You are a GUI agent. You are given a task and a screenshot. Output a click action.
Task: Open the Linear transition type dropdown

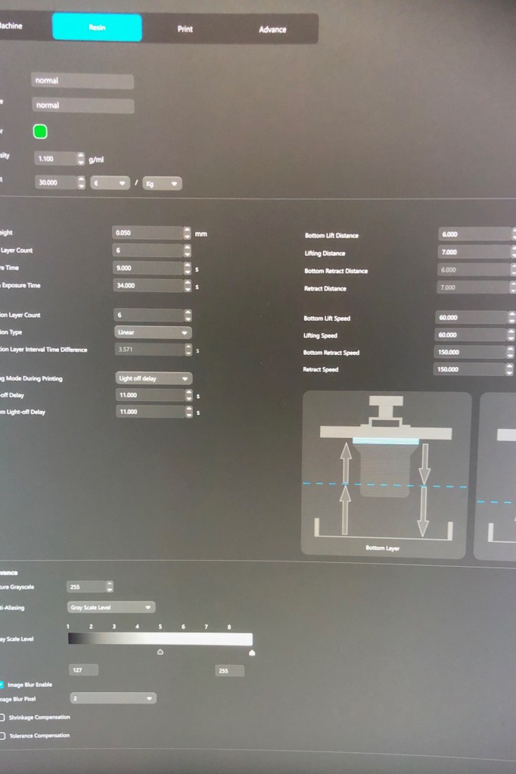click(153, 332)
